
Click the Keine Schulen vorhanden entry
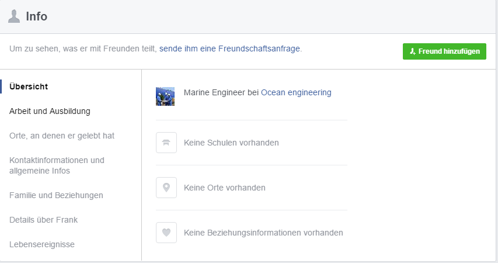pos(231,143)
